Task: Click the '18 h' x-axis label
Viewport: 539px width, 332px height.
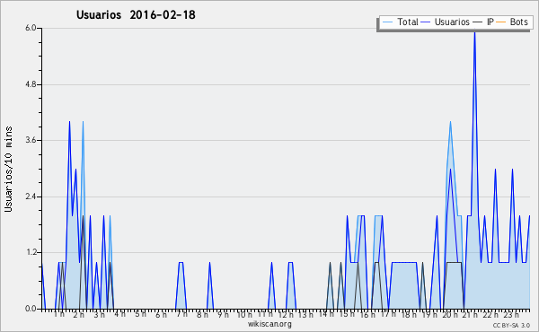Action: tap(409, 315)
